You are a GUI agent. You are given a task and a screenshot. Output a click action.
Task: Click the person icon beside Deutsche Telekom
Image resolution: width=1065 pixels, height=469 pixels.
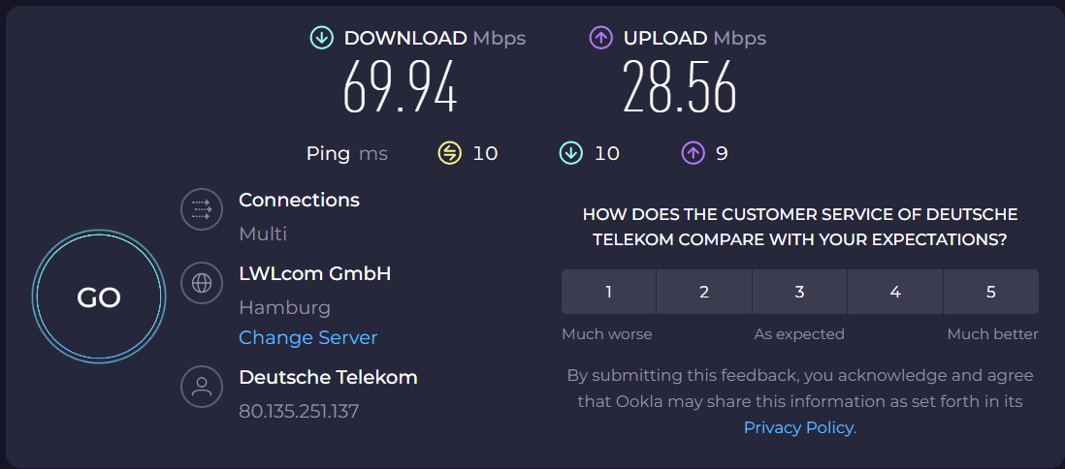[202, 387]
